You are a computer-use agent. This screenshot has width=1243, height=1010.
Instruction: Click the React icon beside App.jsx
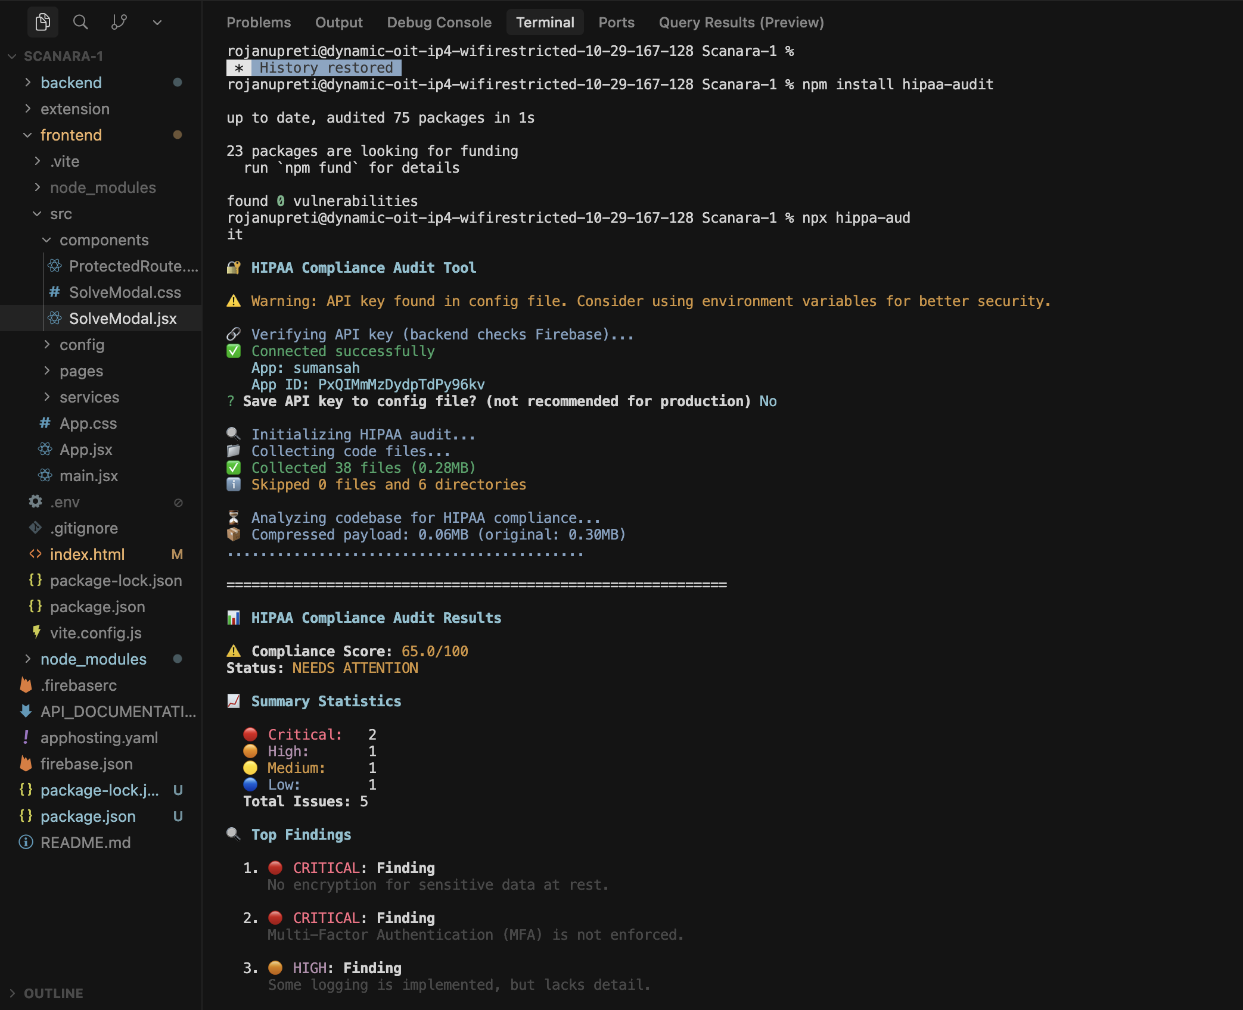click(x=45, y=449)
